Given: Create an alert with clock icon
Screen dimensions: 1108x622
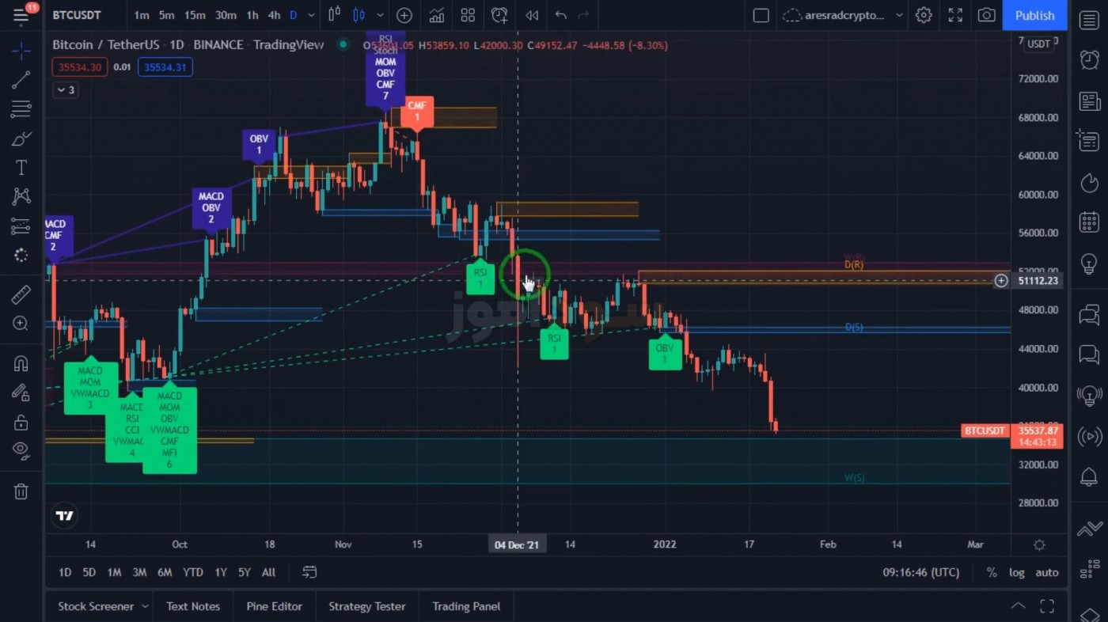Looking at the screenshot, I should coord(499,15).
